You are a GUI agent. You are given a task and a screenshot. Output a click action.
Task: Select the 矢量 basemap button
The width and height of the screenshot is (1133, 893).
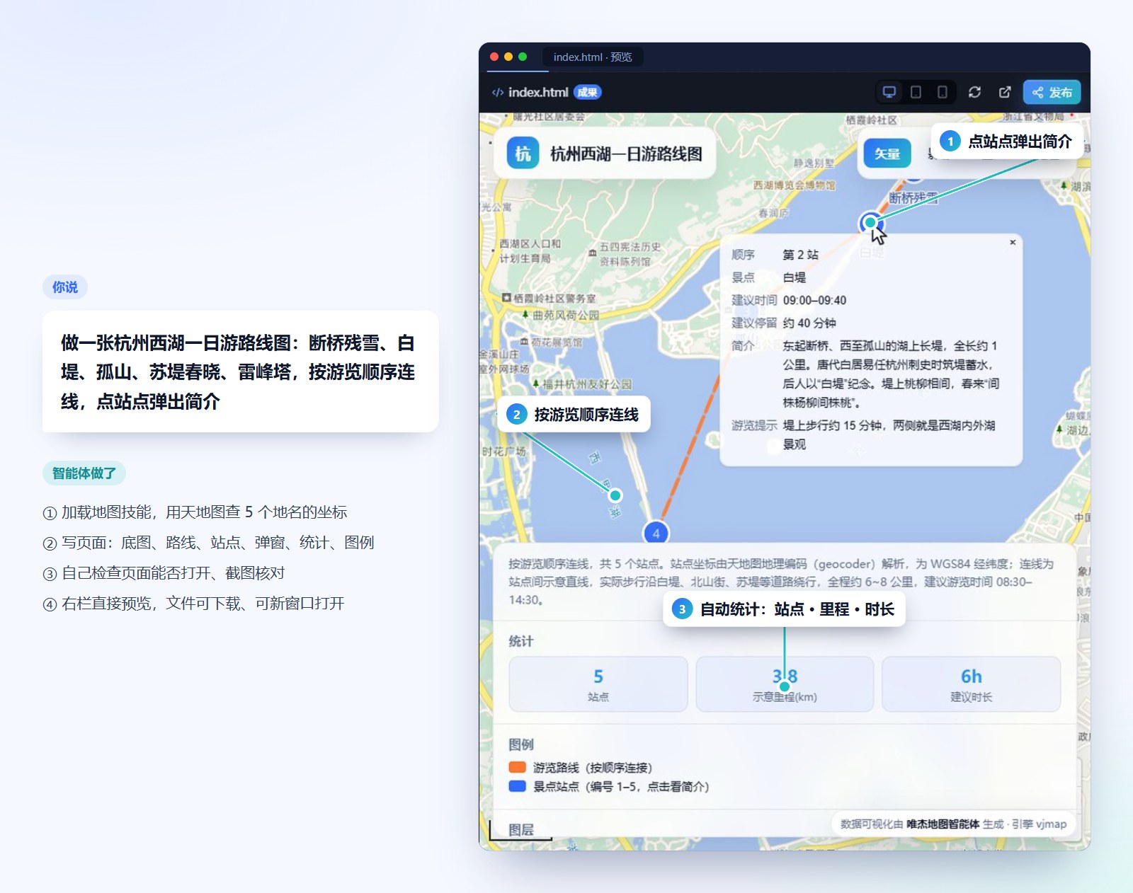887,153
